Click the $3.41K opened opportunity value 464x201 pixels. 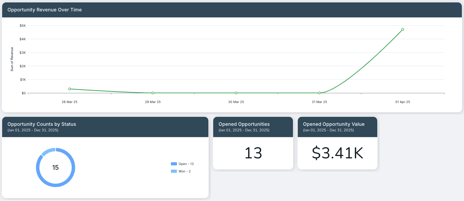click(x=337, y=153)
